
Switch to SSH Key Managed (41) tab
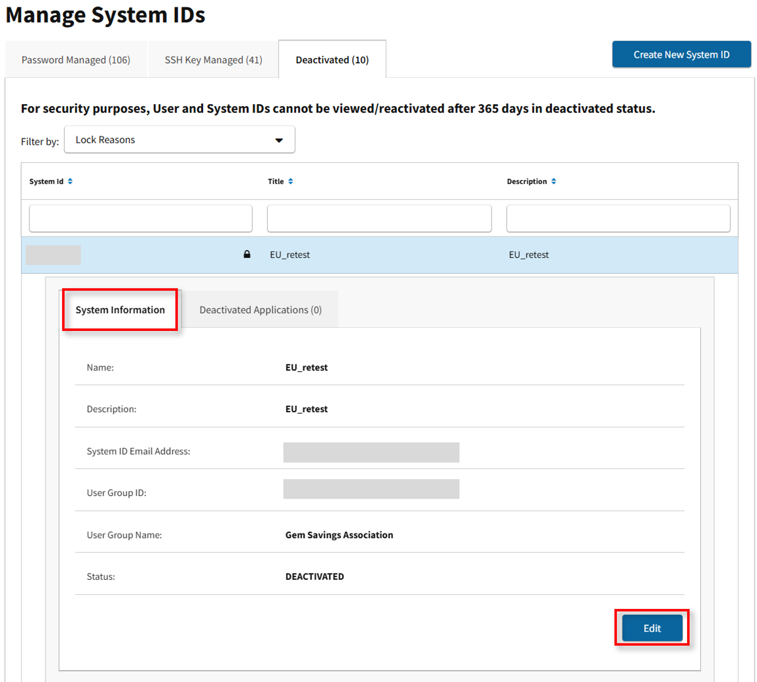tap(213, 60)
